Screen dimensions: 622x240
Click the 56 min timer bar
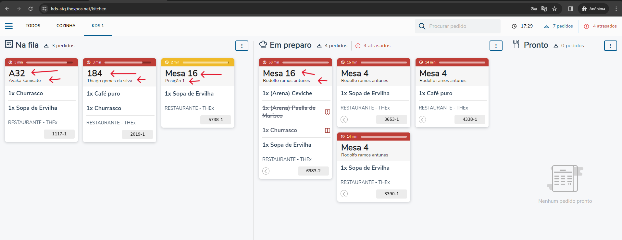pyautogui.click(x=305, y=63)
